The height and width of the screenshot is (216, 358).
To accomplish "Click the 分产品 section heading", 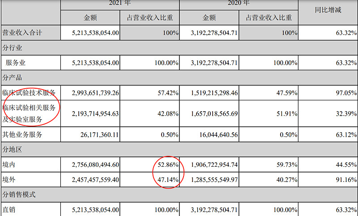I will tap(12, 78).
